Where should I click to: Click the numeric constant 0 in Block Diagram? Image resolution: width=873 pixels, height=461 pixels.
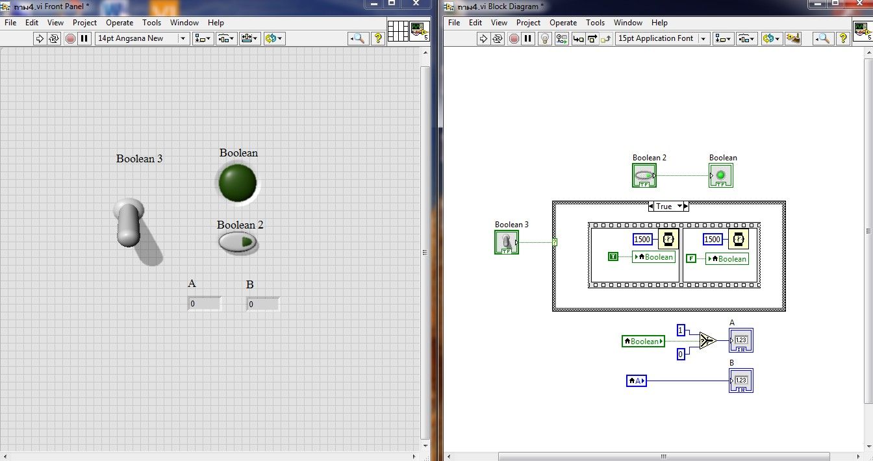point(681,354)
